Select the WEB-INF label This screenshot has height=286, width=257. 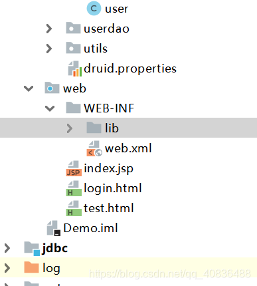pyautogui.click(x=109, y=108)
